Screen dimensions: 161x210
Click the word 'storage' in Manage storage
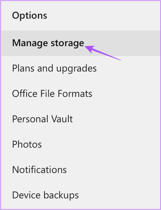[x=67, y=43]
